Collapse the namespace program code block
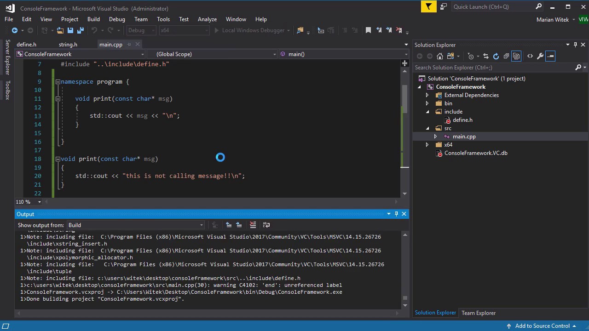This screenshot has height=331, width=589. click(x=58, y=81)
